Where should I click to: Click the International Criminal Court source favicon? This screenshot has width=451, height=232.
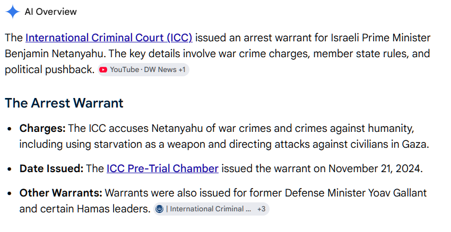pos(159,209)
